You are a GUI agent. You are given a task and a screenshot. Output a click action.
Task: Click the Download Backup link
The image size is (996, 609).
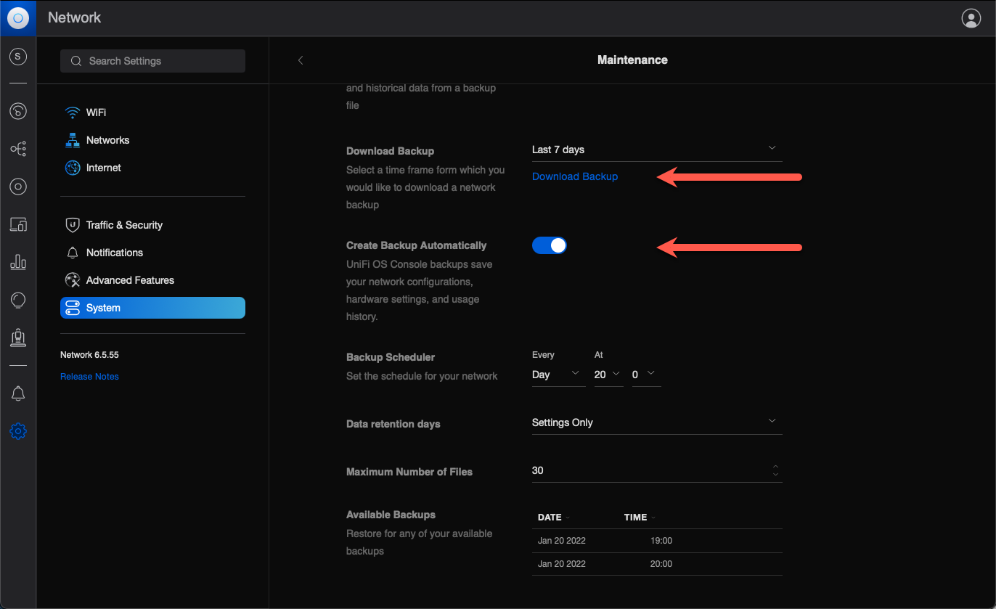tap(575, 176)
